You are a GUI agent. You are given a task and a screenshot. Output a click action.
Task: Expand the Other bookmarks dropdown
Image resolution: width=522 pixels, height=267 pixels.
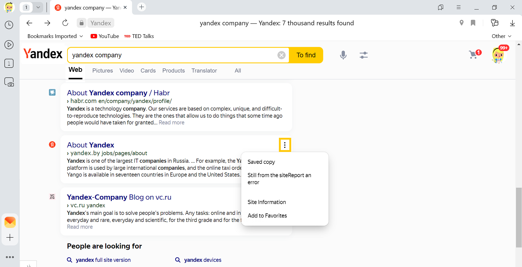click(501, 36)
